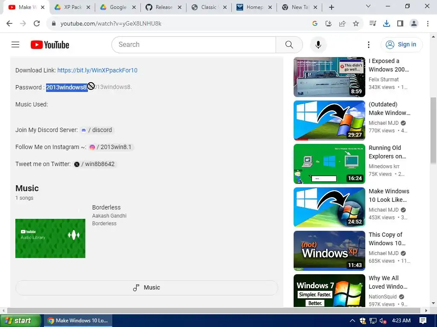Switch to the Make W... YouTube tab

(x=27, y=7)
